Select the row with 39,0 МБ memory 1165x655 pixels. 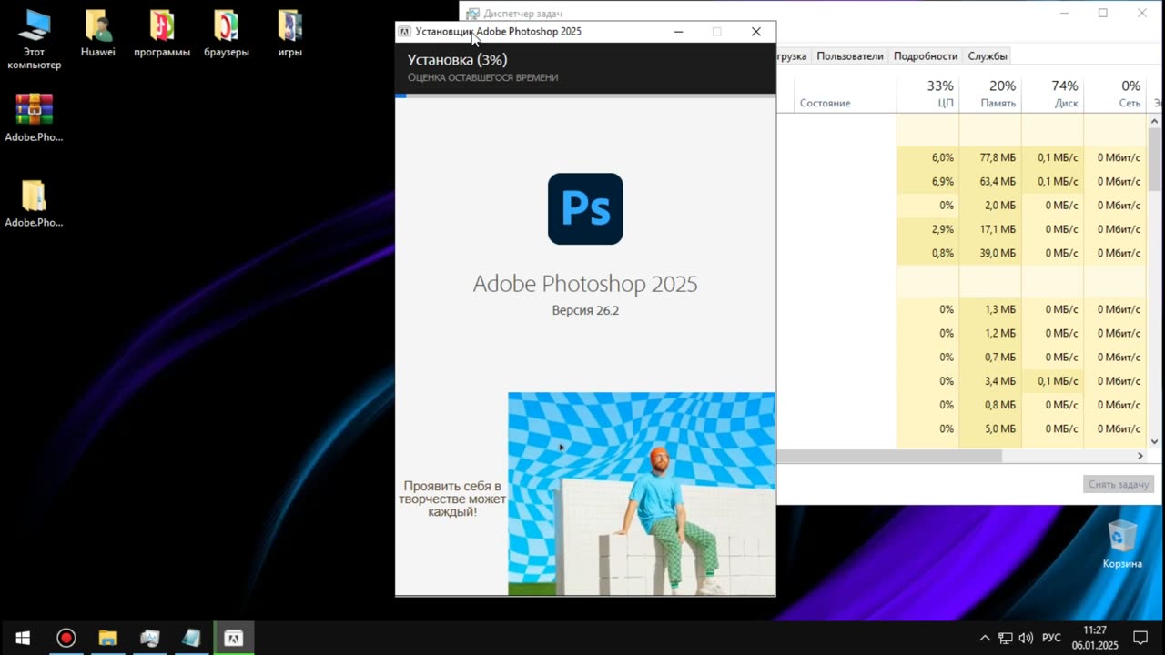[x=961, y=253]
